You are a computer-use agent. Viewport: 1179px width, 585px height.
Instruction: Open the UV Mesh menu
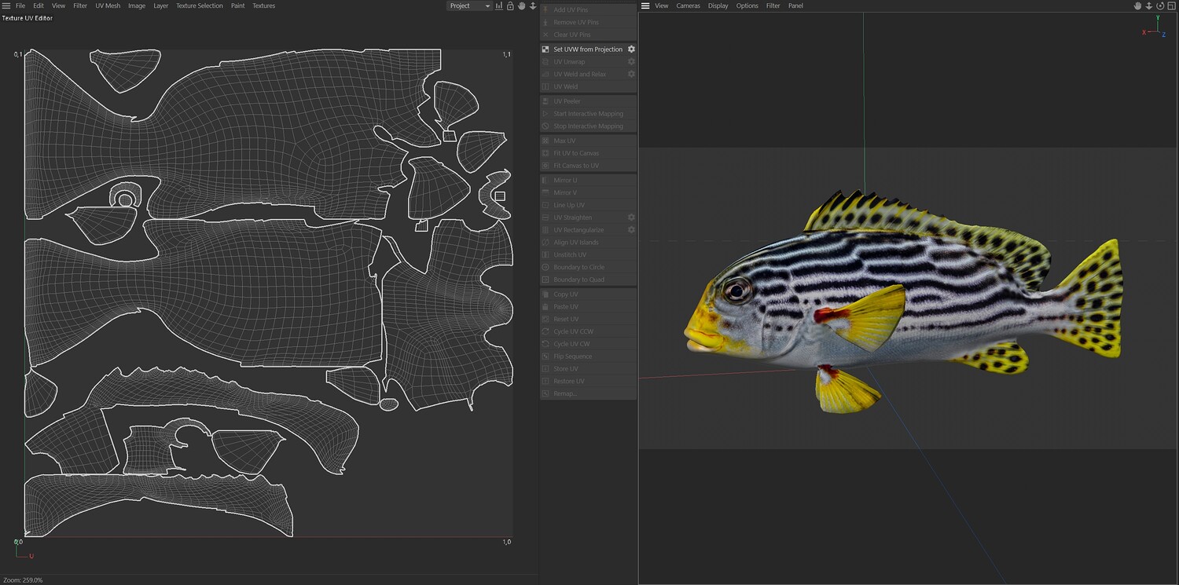[x=108, y=5]
